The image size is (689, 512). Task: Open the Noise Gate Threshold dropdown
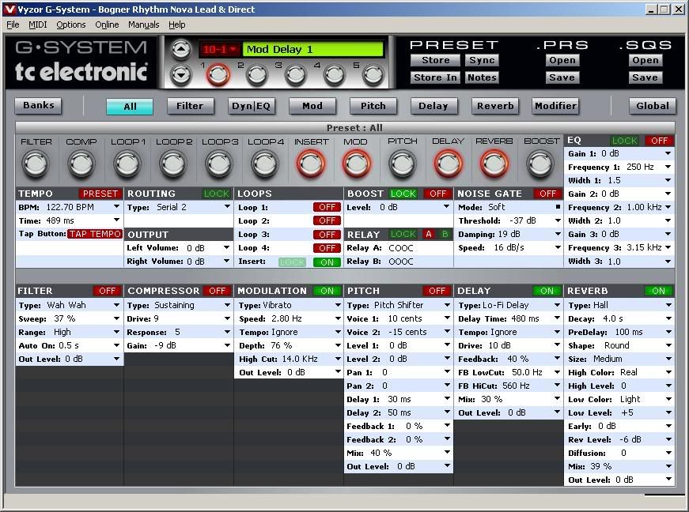557,220
